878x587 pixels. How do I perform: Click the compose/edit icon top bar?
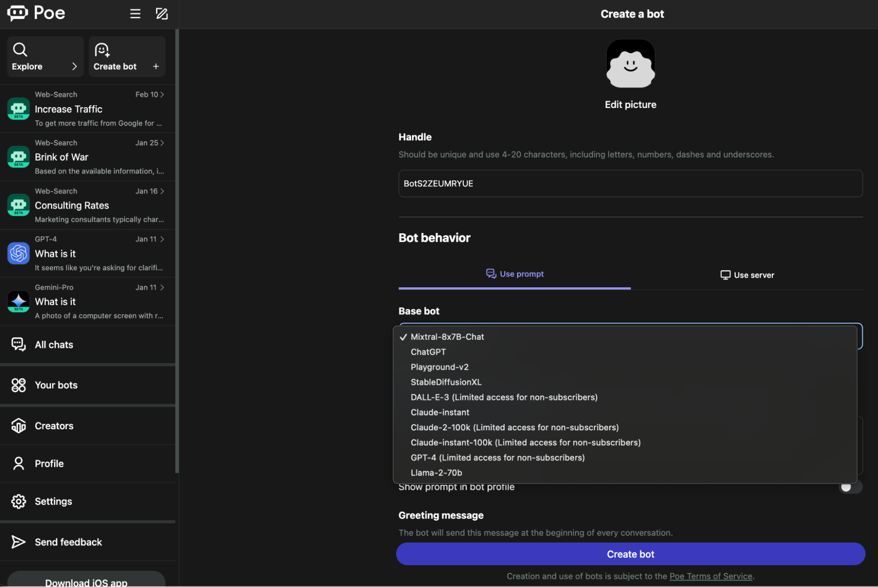tap(161, 12)
